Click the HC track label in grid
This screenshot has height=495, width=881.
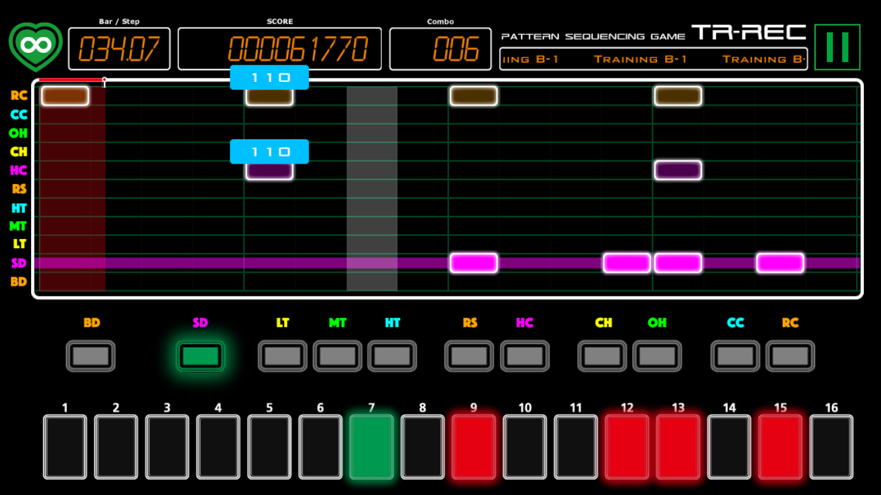pos(19,170)
